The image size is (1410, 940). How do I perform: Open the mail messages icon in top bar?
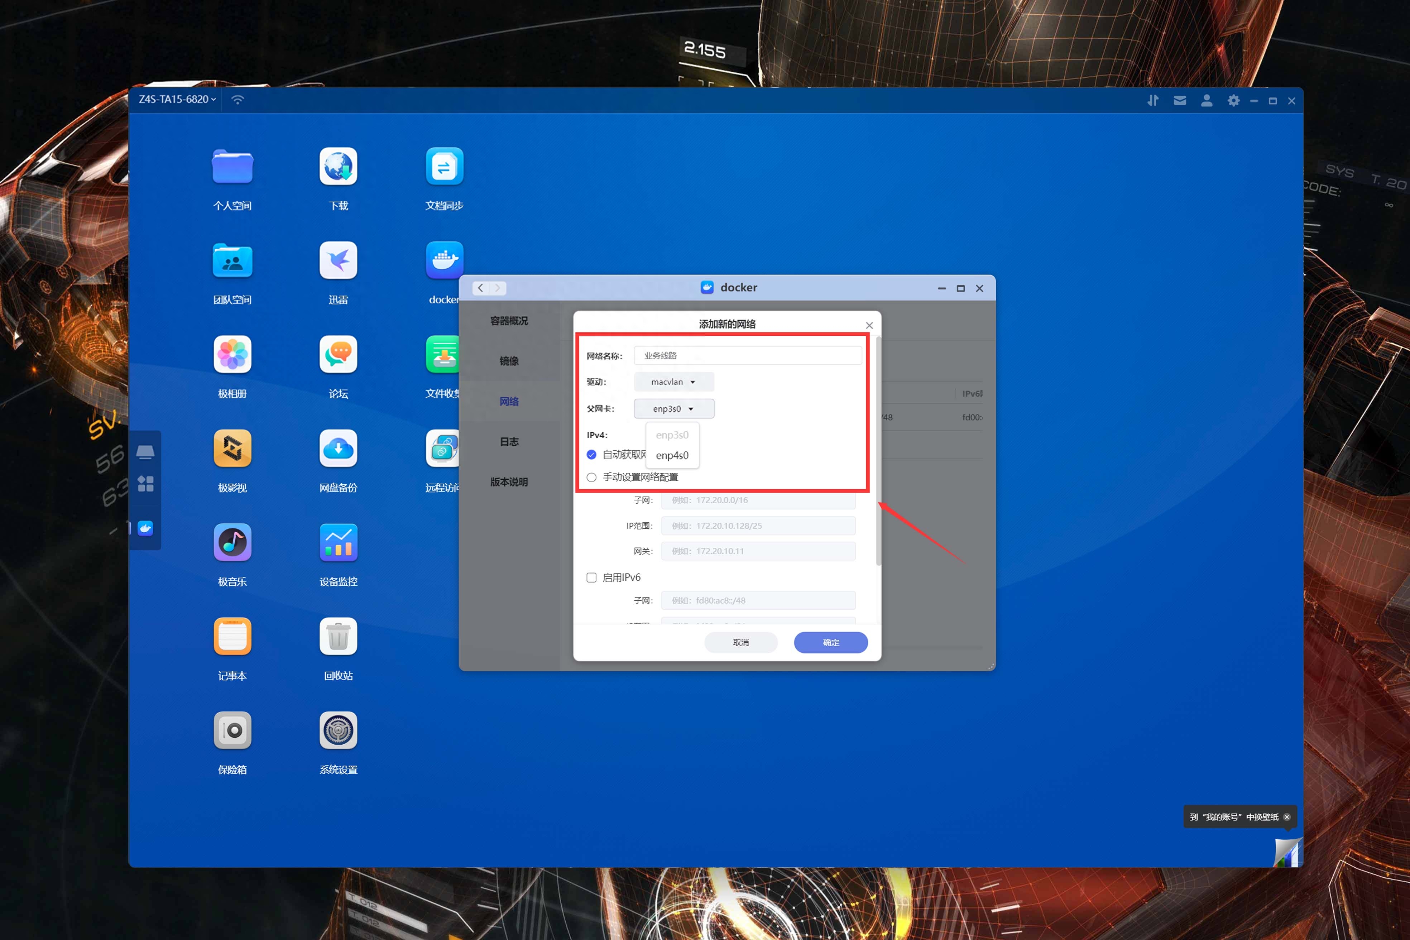click(x=1180, y=101)
